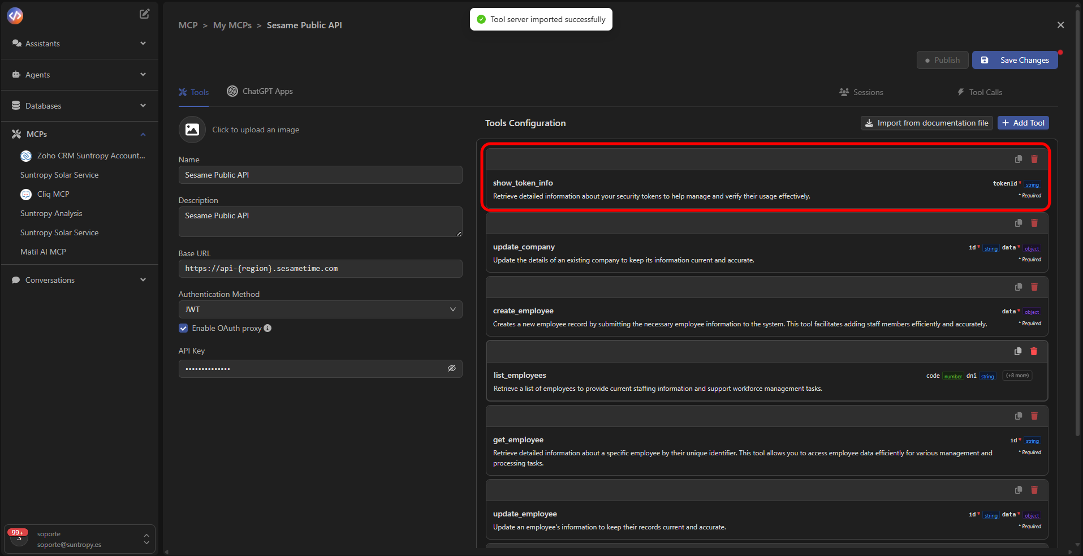Image resolution: width=1083 pixels, height=556 pixels.
Task: Switch to the ChatGPT Apps tab
Action: pos(260,91)
